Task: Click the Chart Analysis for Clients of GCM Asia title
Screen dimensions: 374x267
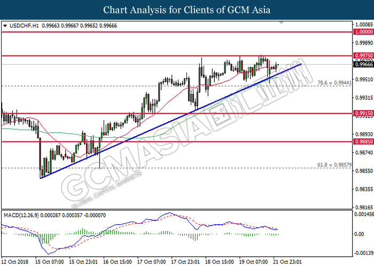Action: coord(187,10)
